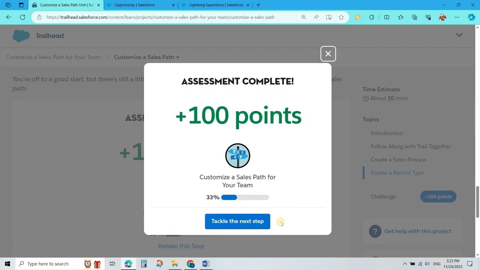This screenshot has width=480, height=270.
Task: Close the Assessment Complete dialog
Action: pos(328,54)
